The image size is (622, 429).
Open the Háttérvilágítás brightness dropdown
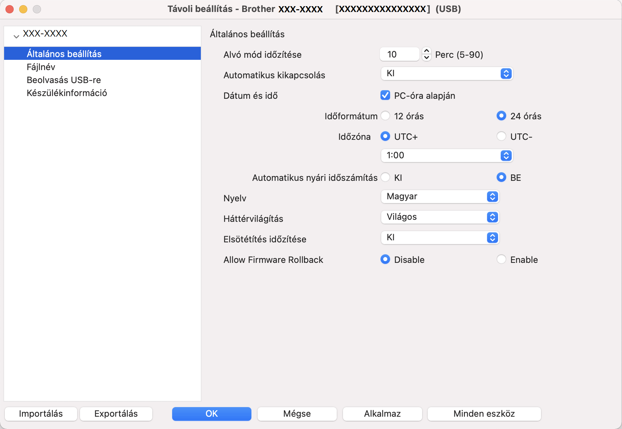point(440,217)
